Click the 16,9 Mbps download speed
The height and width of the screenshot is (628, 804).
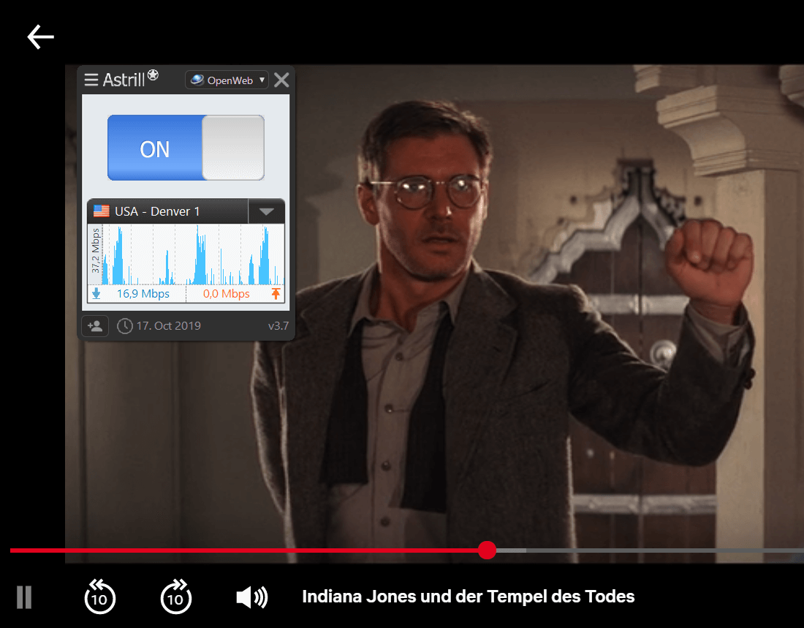[x=143, y=294]
